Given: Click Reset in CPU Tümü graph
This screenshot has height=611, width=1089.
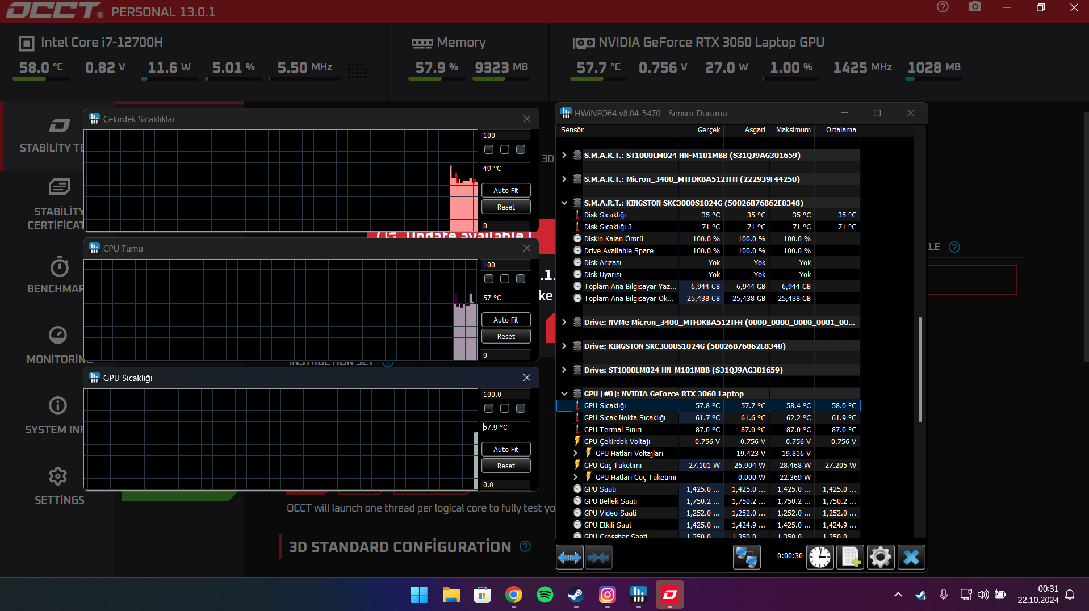Looking at the screenshot, I should [506, 337].
